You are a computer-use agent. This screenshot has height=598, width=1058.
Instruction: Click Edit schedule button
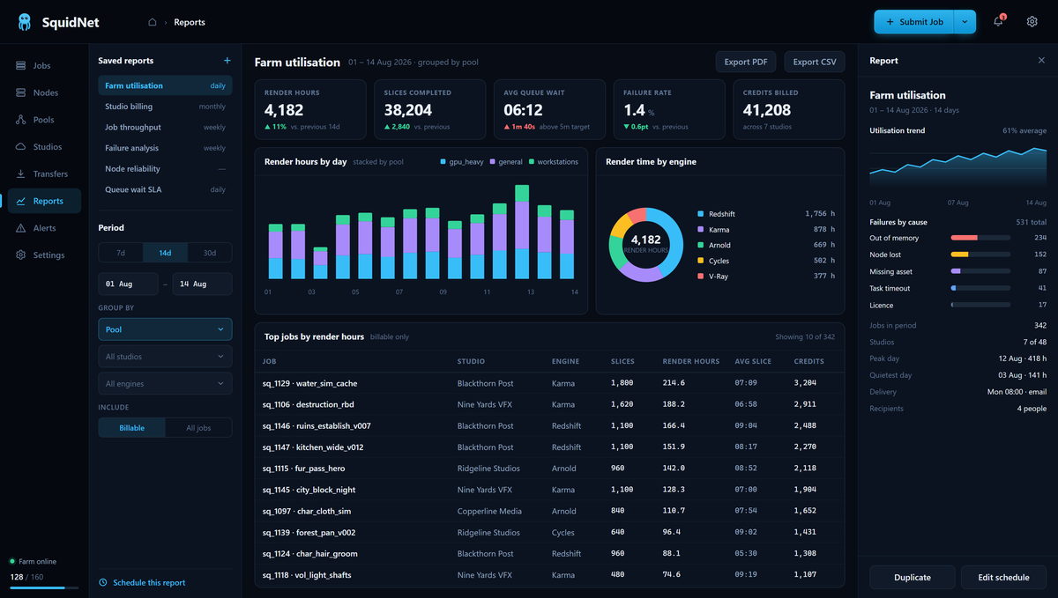point(1003,578)
